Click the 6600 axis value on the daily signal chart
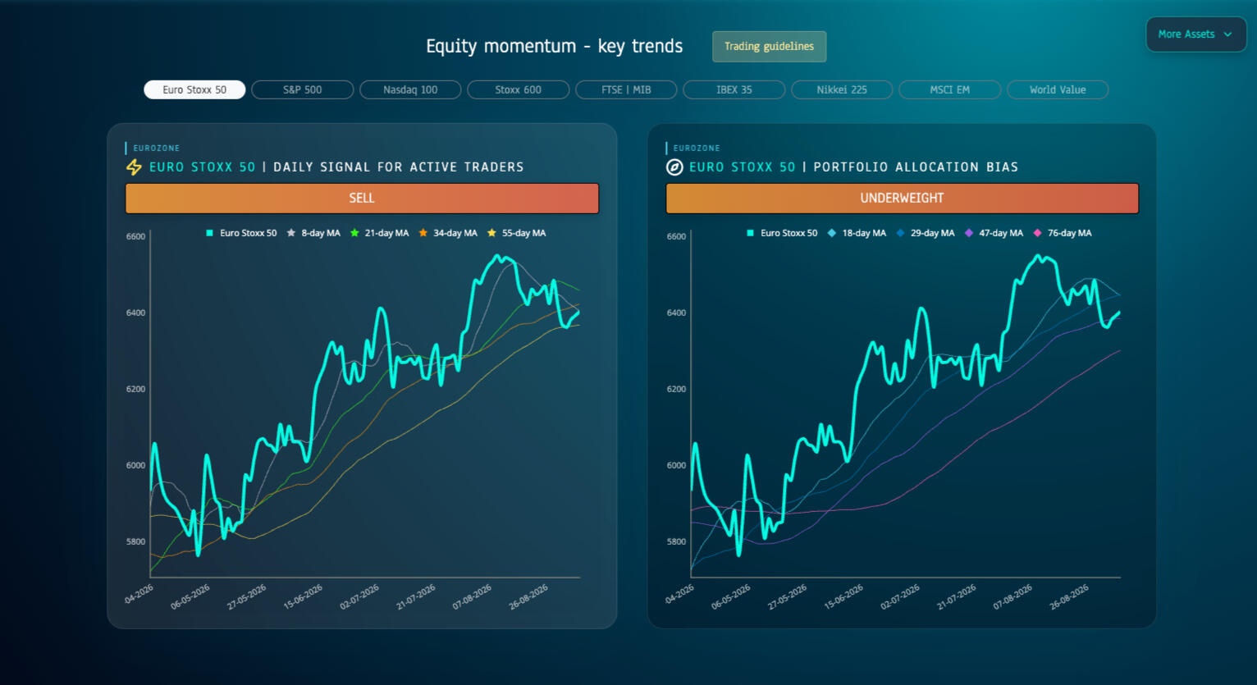The image size is (1257, 685). 135,236
